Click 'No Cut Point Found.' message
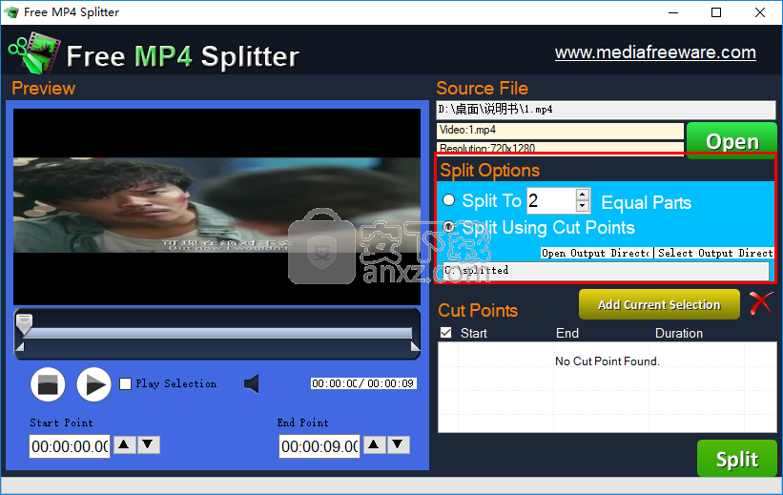The height and width of the screenshot is (495, 783). click(x=608, y=361)
